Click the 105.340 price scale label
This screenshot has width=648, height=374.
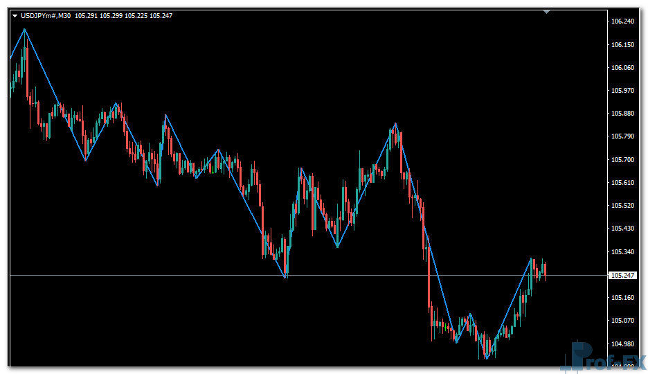click(623, 252)
